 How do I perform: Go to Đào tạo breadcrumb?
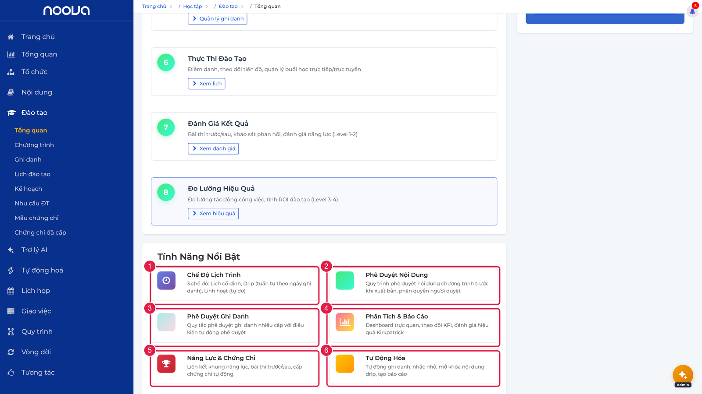point(228,7)
